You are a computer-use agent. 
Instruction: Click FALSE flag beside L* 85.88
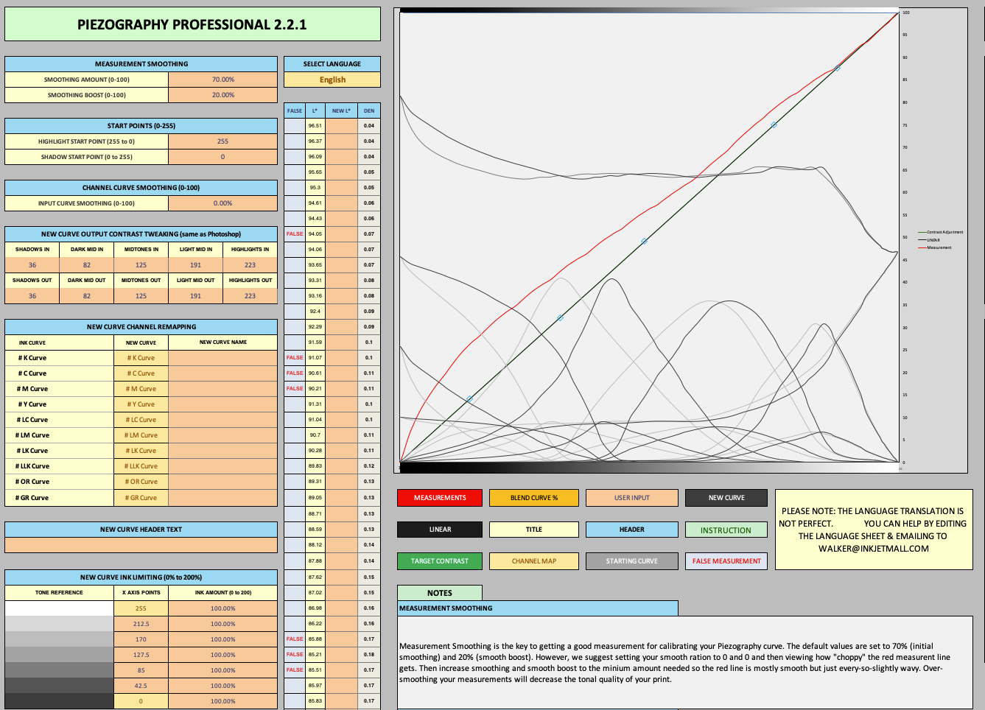(295, 639)
